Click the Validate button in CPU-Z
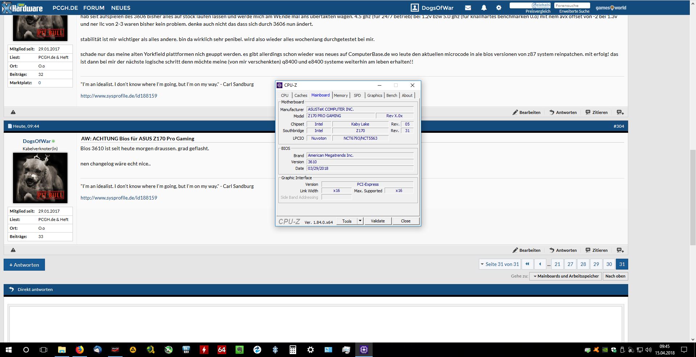The image size is (696, 357). 378,221
